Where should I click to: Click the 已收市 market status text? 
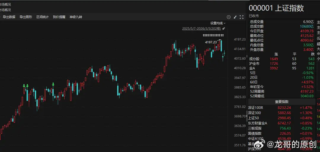coord(254,16)
